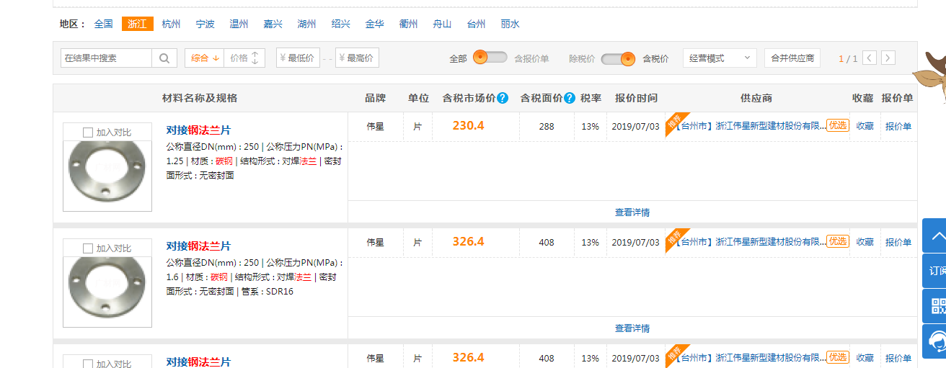This screenshot has width=946, height=368.
Task: Click the magnifier search icon
Action: pyautogui.click(x=164, y=58)
